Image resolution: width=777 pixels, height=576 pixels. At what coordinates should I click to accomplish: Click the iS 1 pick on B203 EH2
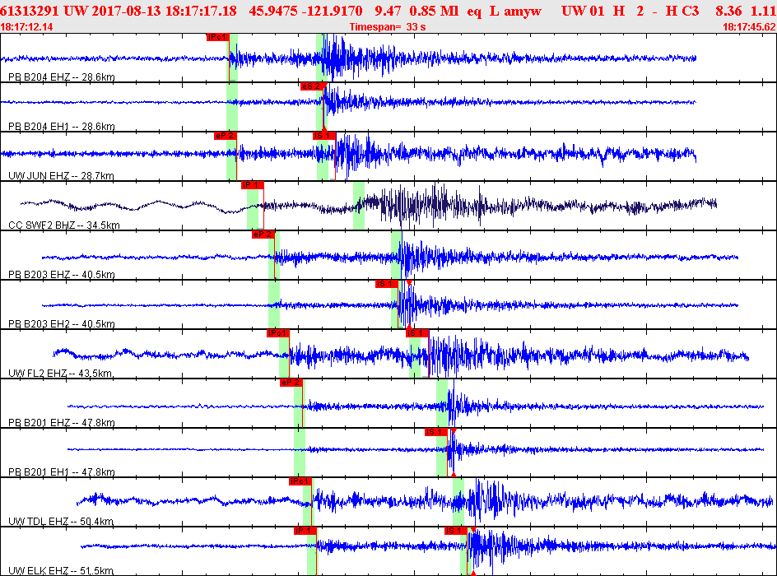[387, 284]
